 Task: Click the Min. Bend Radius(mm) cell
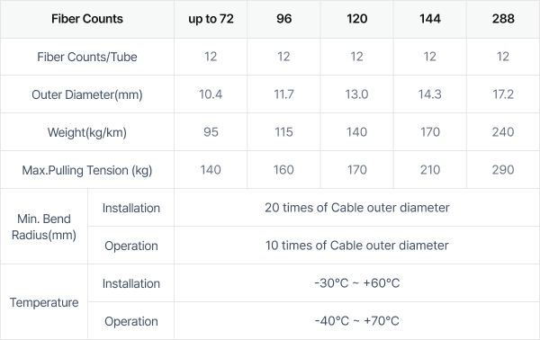(x=44, y=227)
